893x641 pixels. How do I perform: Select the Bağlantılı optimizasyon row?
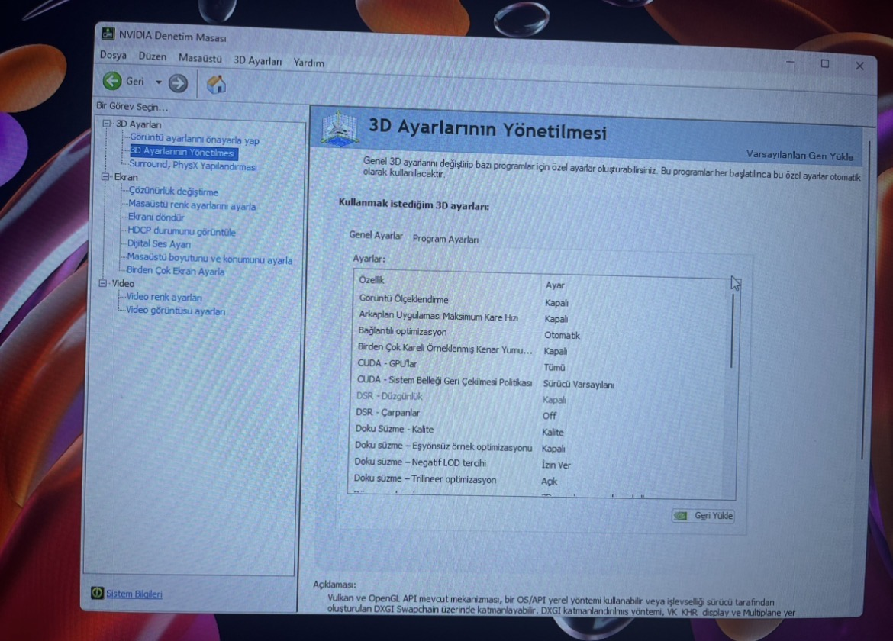542,333
